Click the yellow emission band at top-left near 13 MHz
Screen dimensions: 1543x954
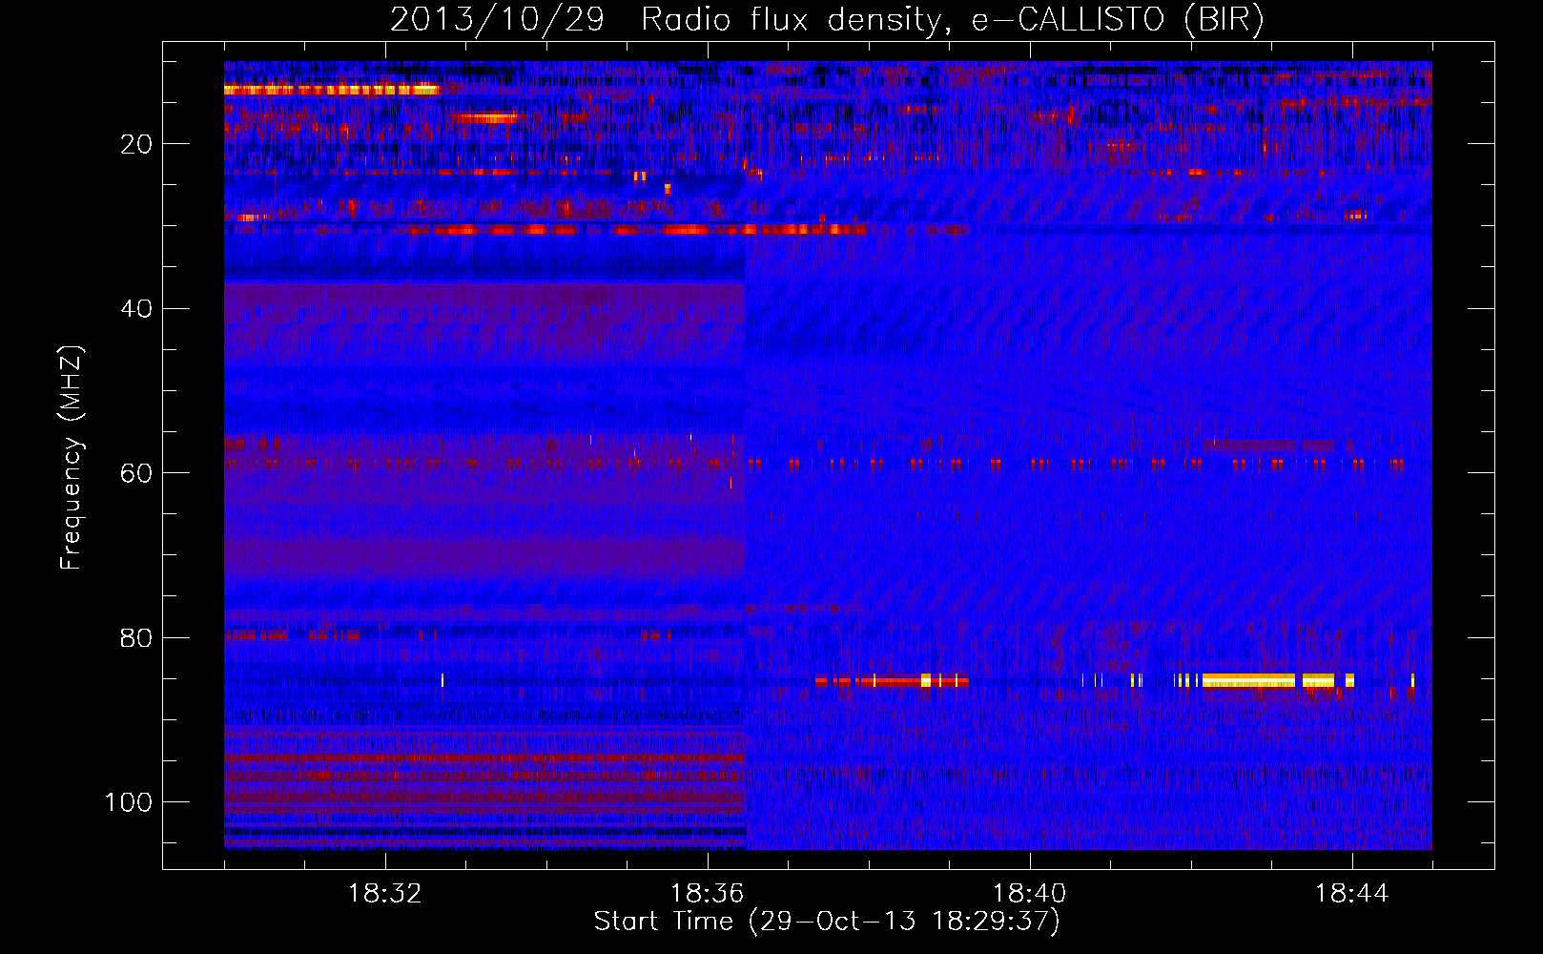coord(332,90)
